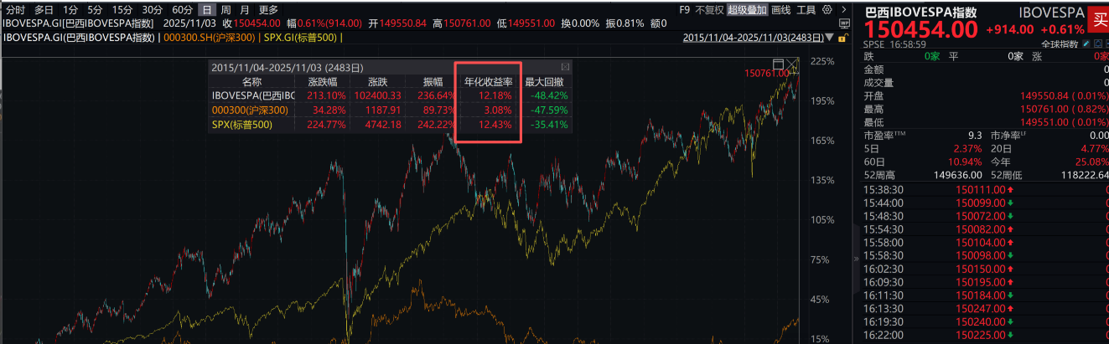Select the 周 weekly period tab
Image resolution: width=1109 pixels, height=344 pixels.
pos(225,10)
